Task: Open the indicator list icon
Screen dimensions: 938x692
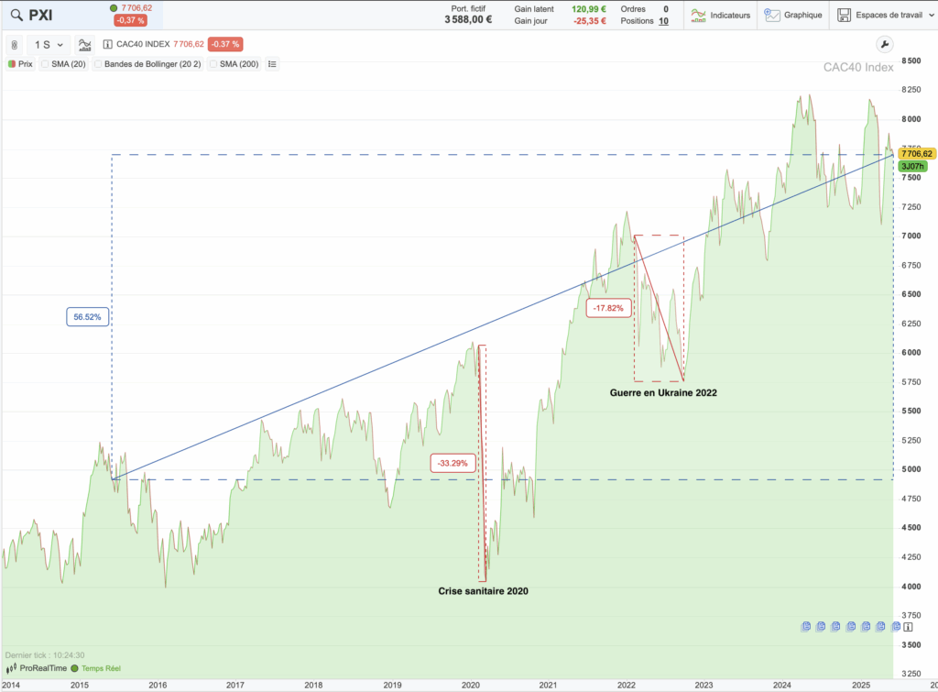Action: 272,64
